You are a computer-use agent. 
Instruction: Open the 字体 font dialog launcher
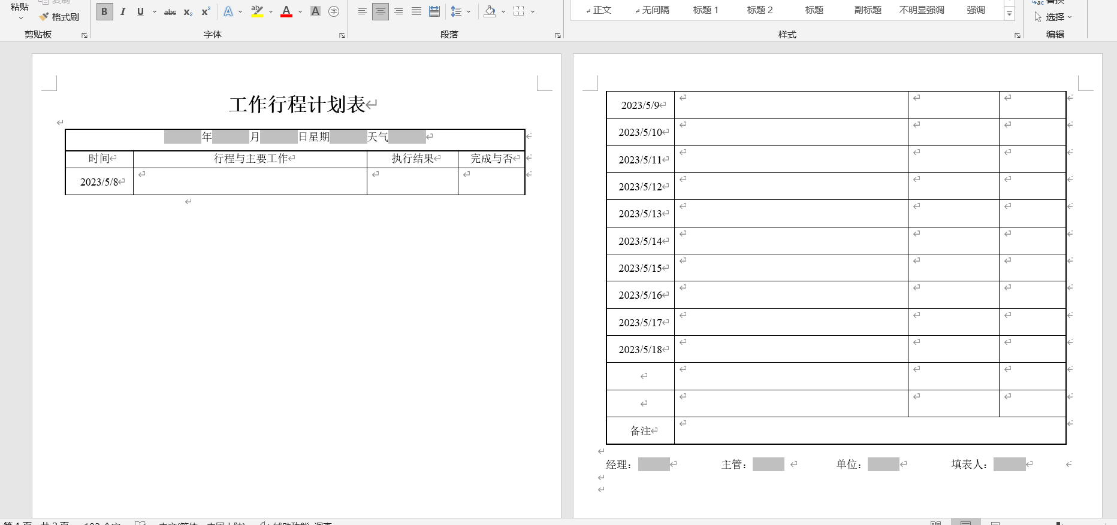342,35
